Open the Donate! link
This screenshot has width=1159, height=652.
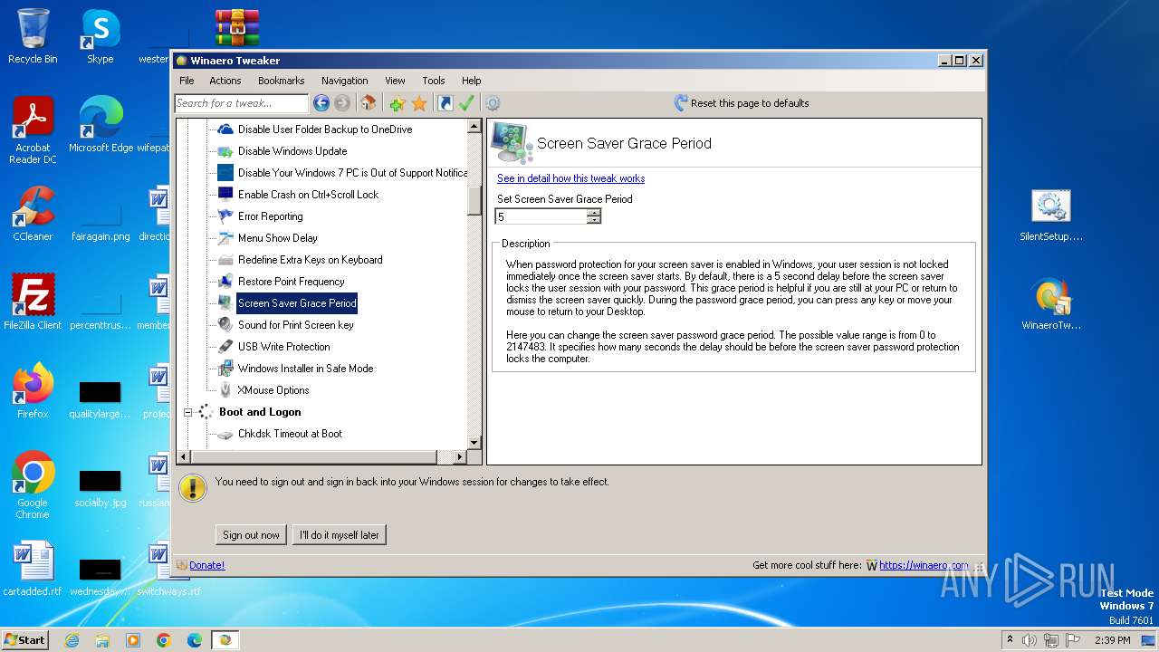click(206, 565)
